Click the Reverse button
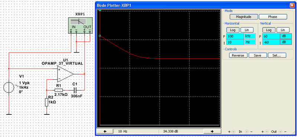The width and height of the screenshot is (297, 137). (x=238, y=56)
